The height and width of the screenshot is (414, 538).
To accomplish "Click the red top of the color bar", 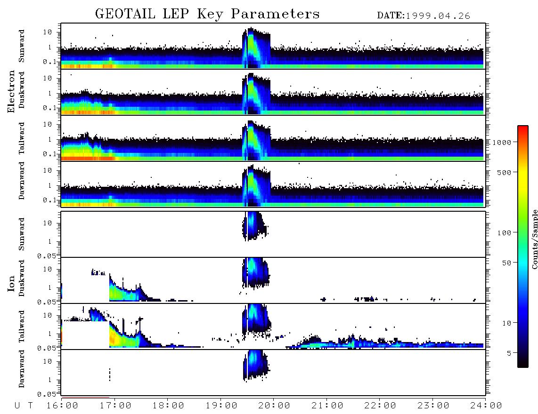I will point(523,130).
